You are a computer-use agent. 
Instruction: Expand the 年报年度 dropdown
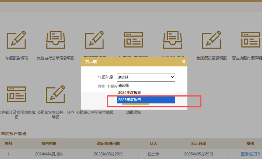click(146, 77)
